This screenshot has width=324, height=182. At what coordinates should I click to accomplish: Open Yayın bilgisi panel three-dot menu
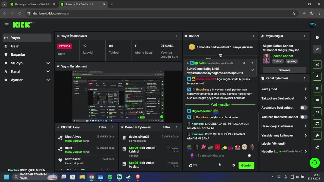[305, 36]
